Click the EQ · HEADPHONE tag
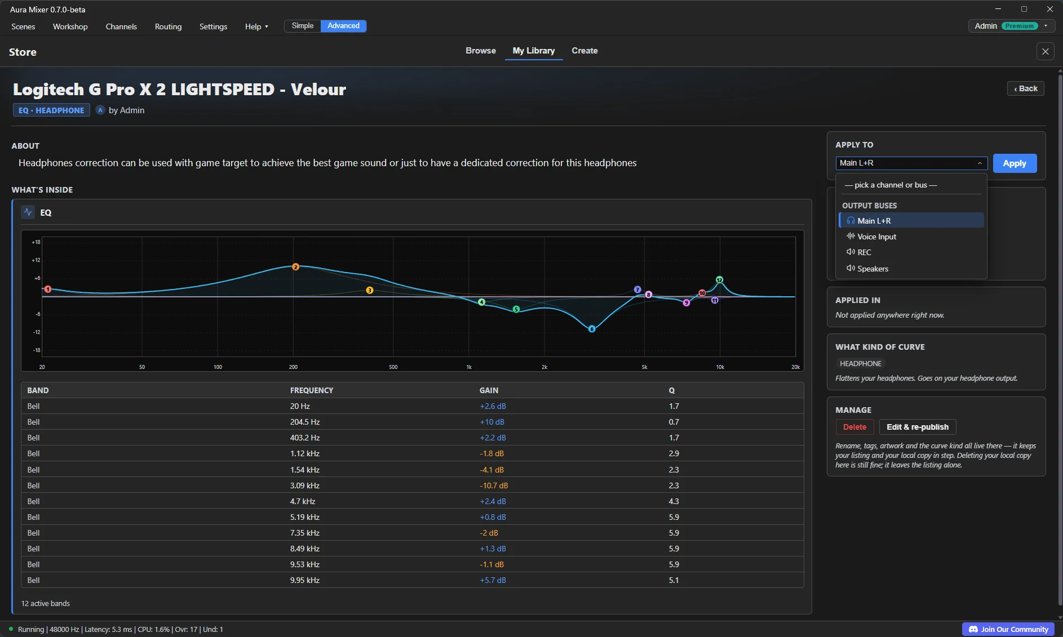This screenshot has width=1063, height=637. coord(51,110)
